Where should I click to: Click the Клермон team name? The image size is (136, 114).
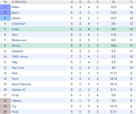[17, 51]
